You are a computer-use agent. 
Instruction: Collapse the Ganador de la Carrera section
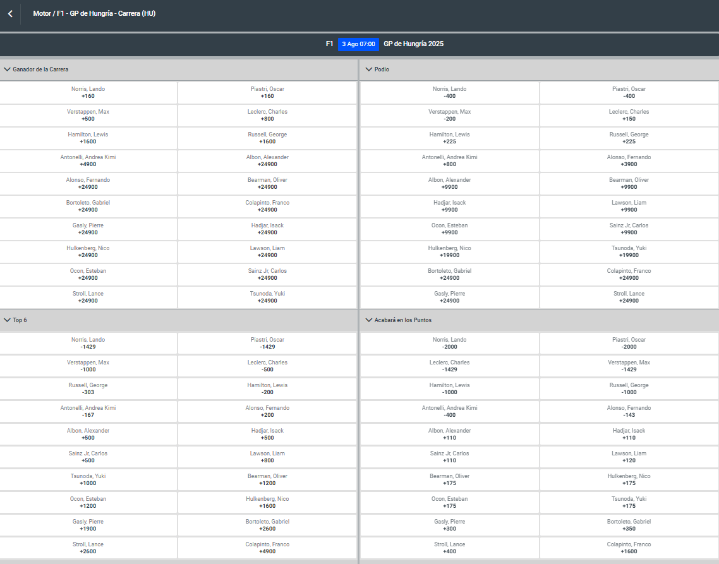coord(8,69)
